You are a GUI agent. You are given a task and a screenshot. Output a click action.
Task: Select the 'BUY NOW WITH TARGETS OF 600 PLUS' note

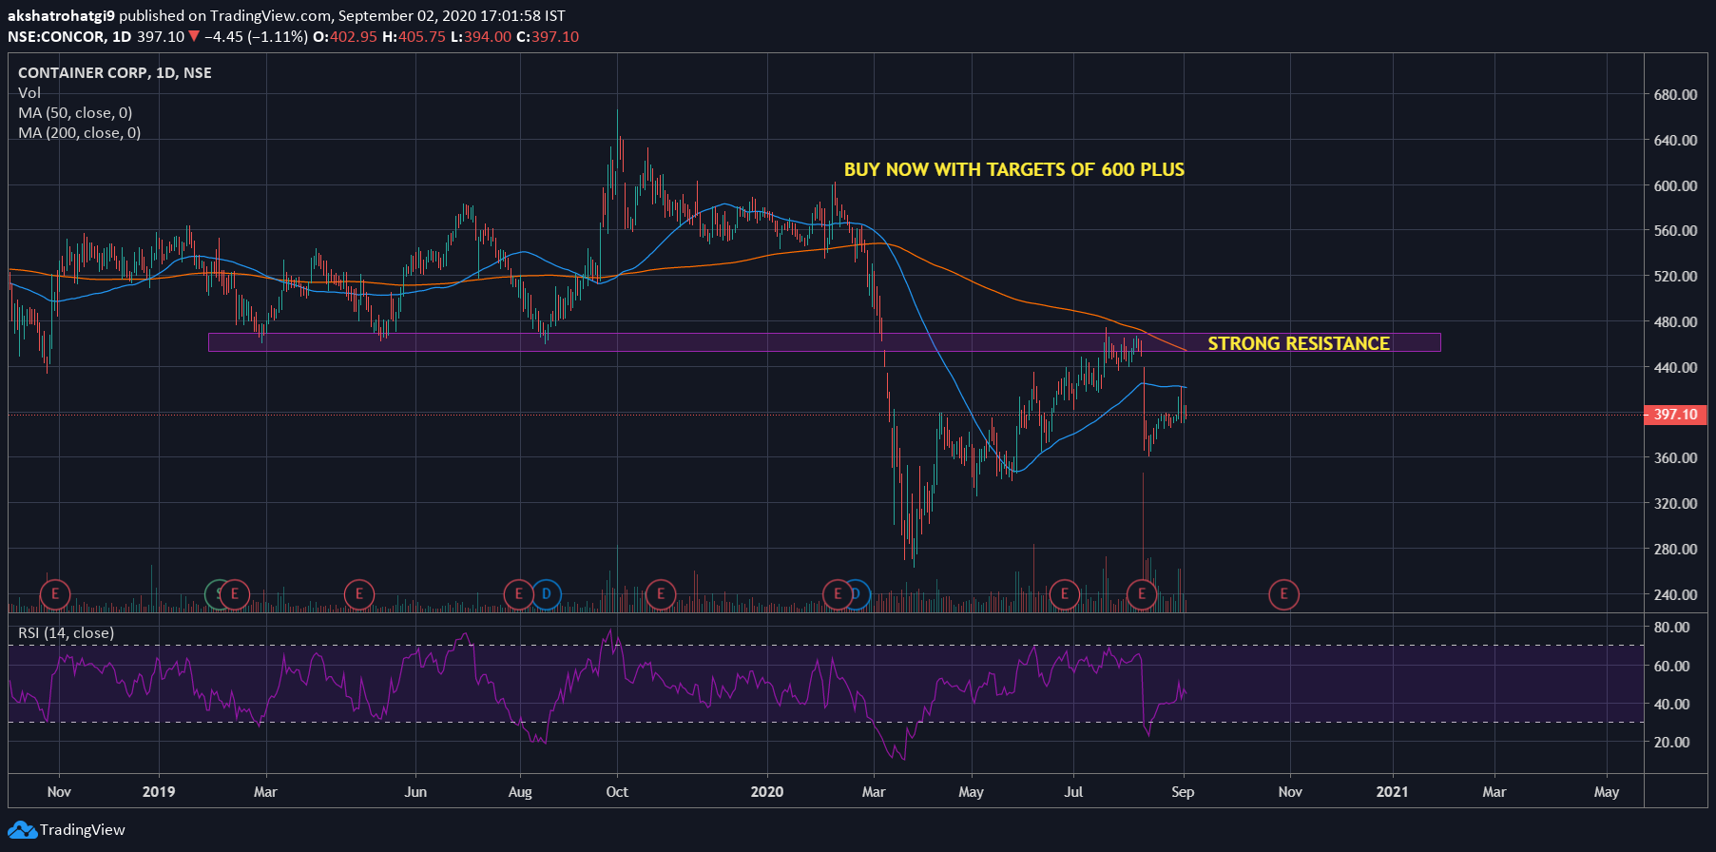tap(1014, 169)
